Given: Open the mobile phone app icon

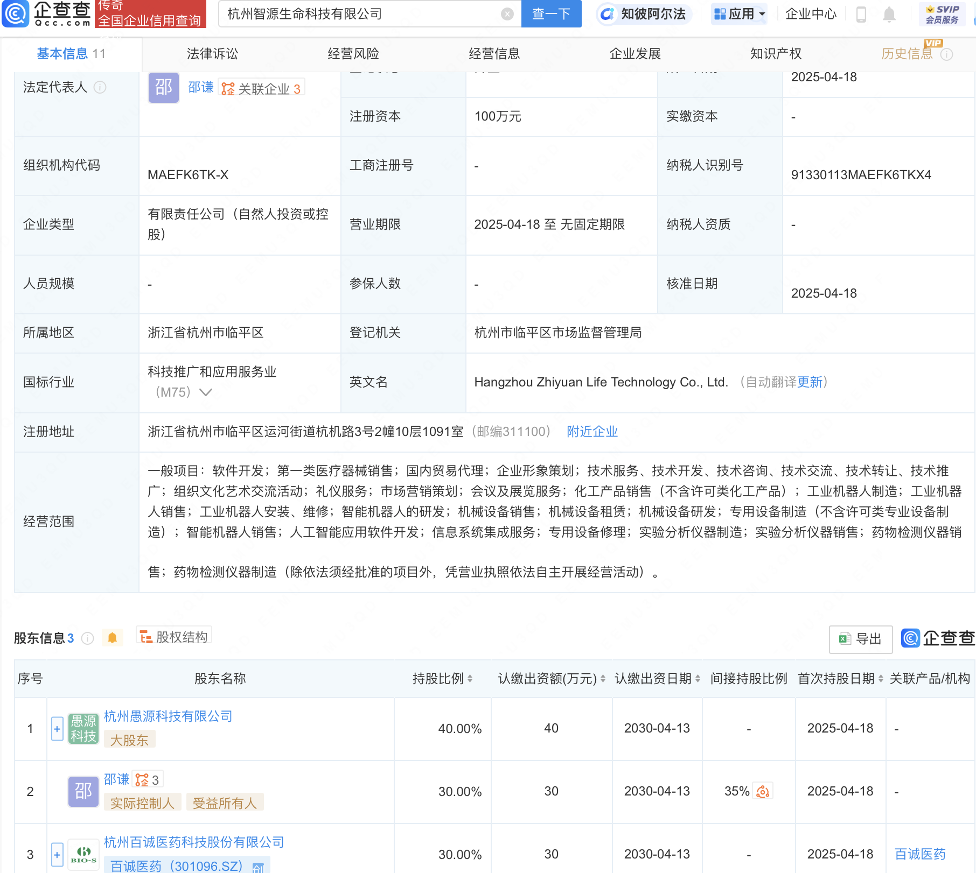Looking at the screenshot, I should (x=861, y=14).
